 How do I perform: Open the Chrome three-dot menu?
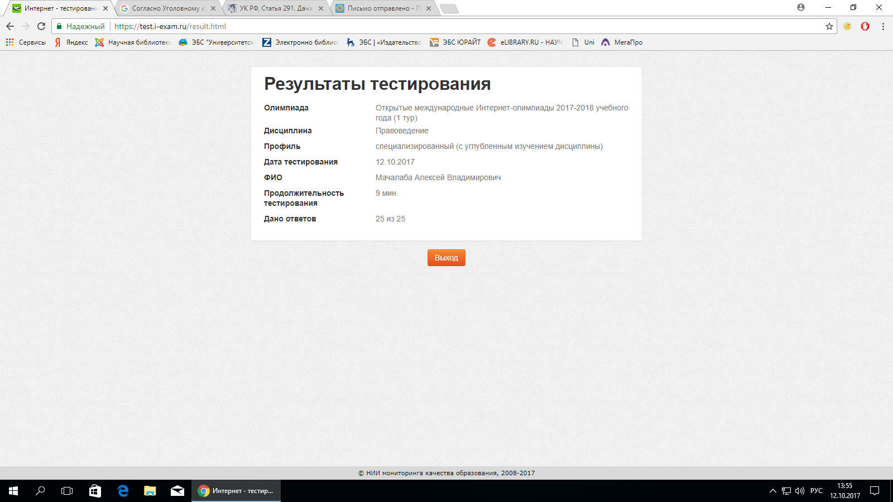[x=883, y=26]
